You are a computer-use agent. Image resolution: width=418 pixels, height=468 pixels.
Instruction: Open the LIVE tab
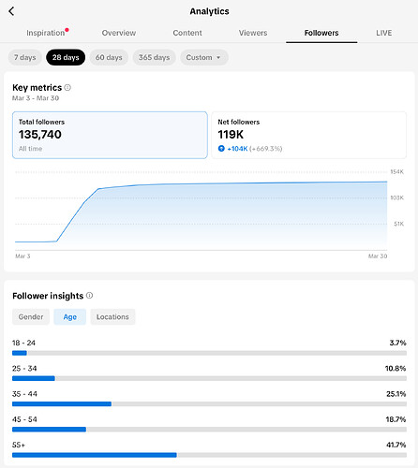click(384, 33)
